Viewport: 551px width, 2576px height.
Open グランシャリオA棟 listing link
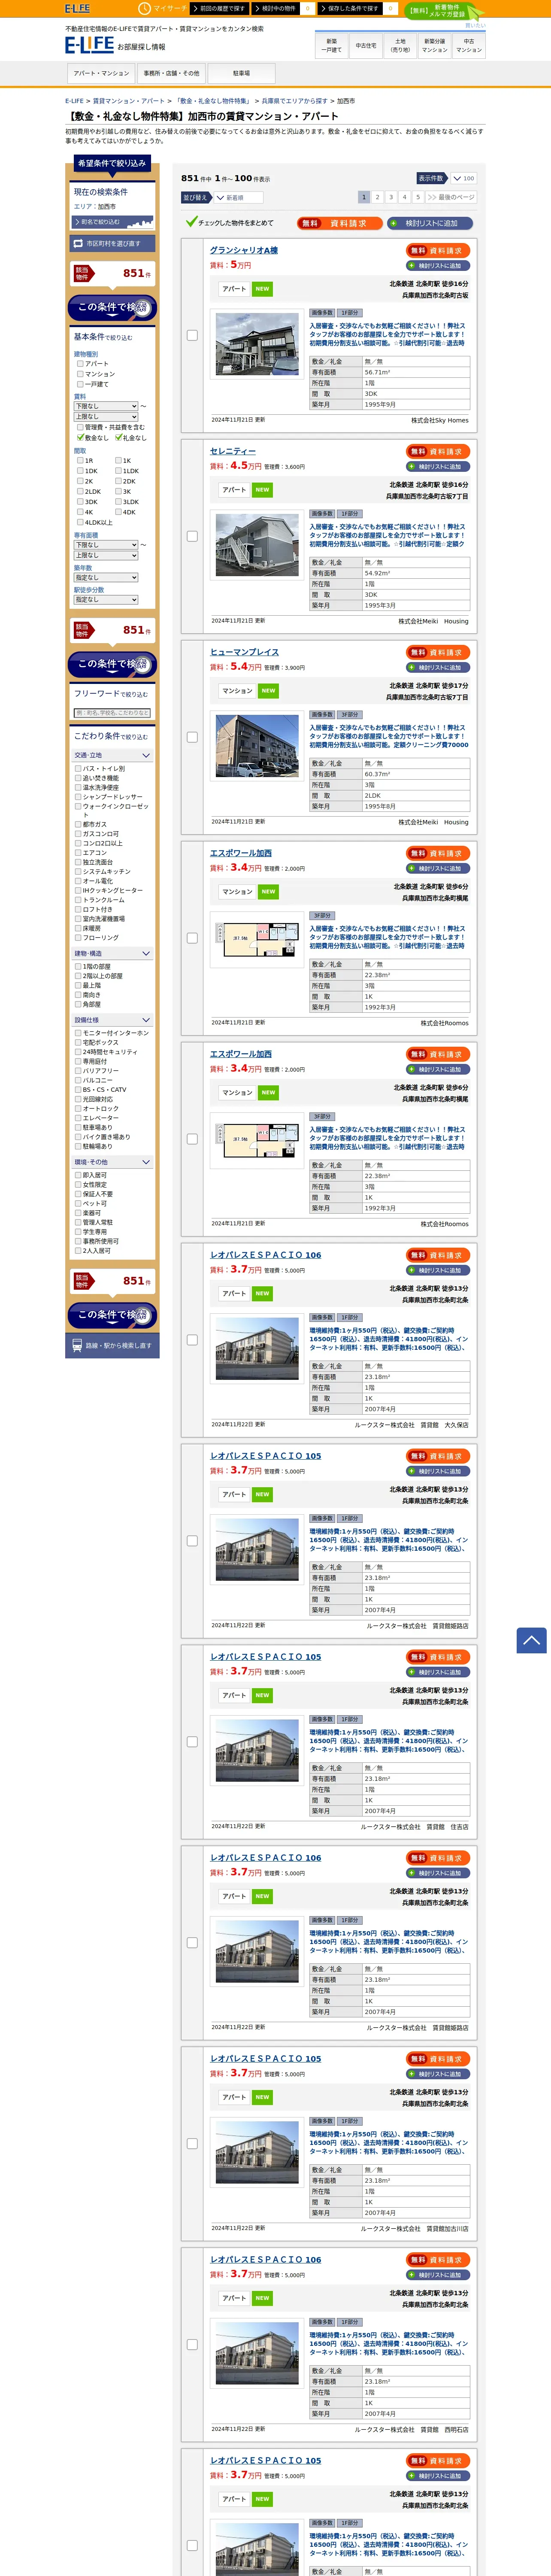(244, 251)
